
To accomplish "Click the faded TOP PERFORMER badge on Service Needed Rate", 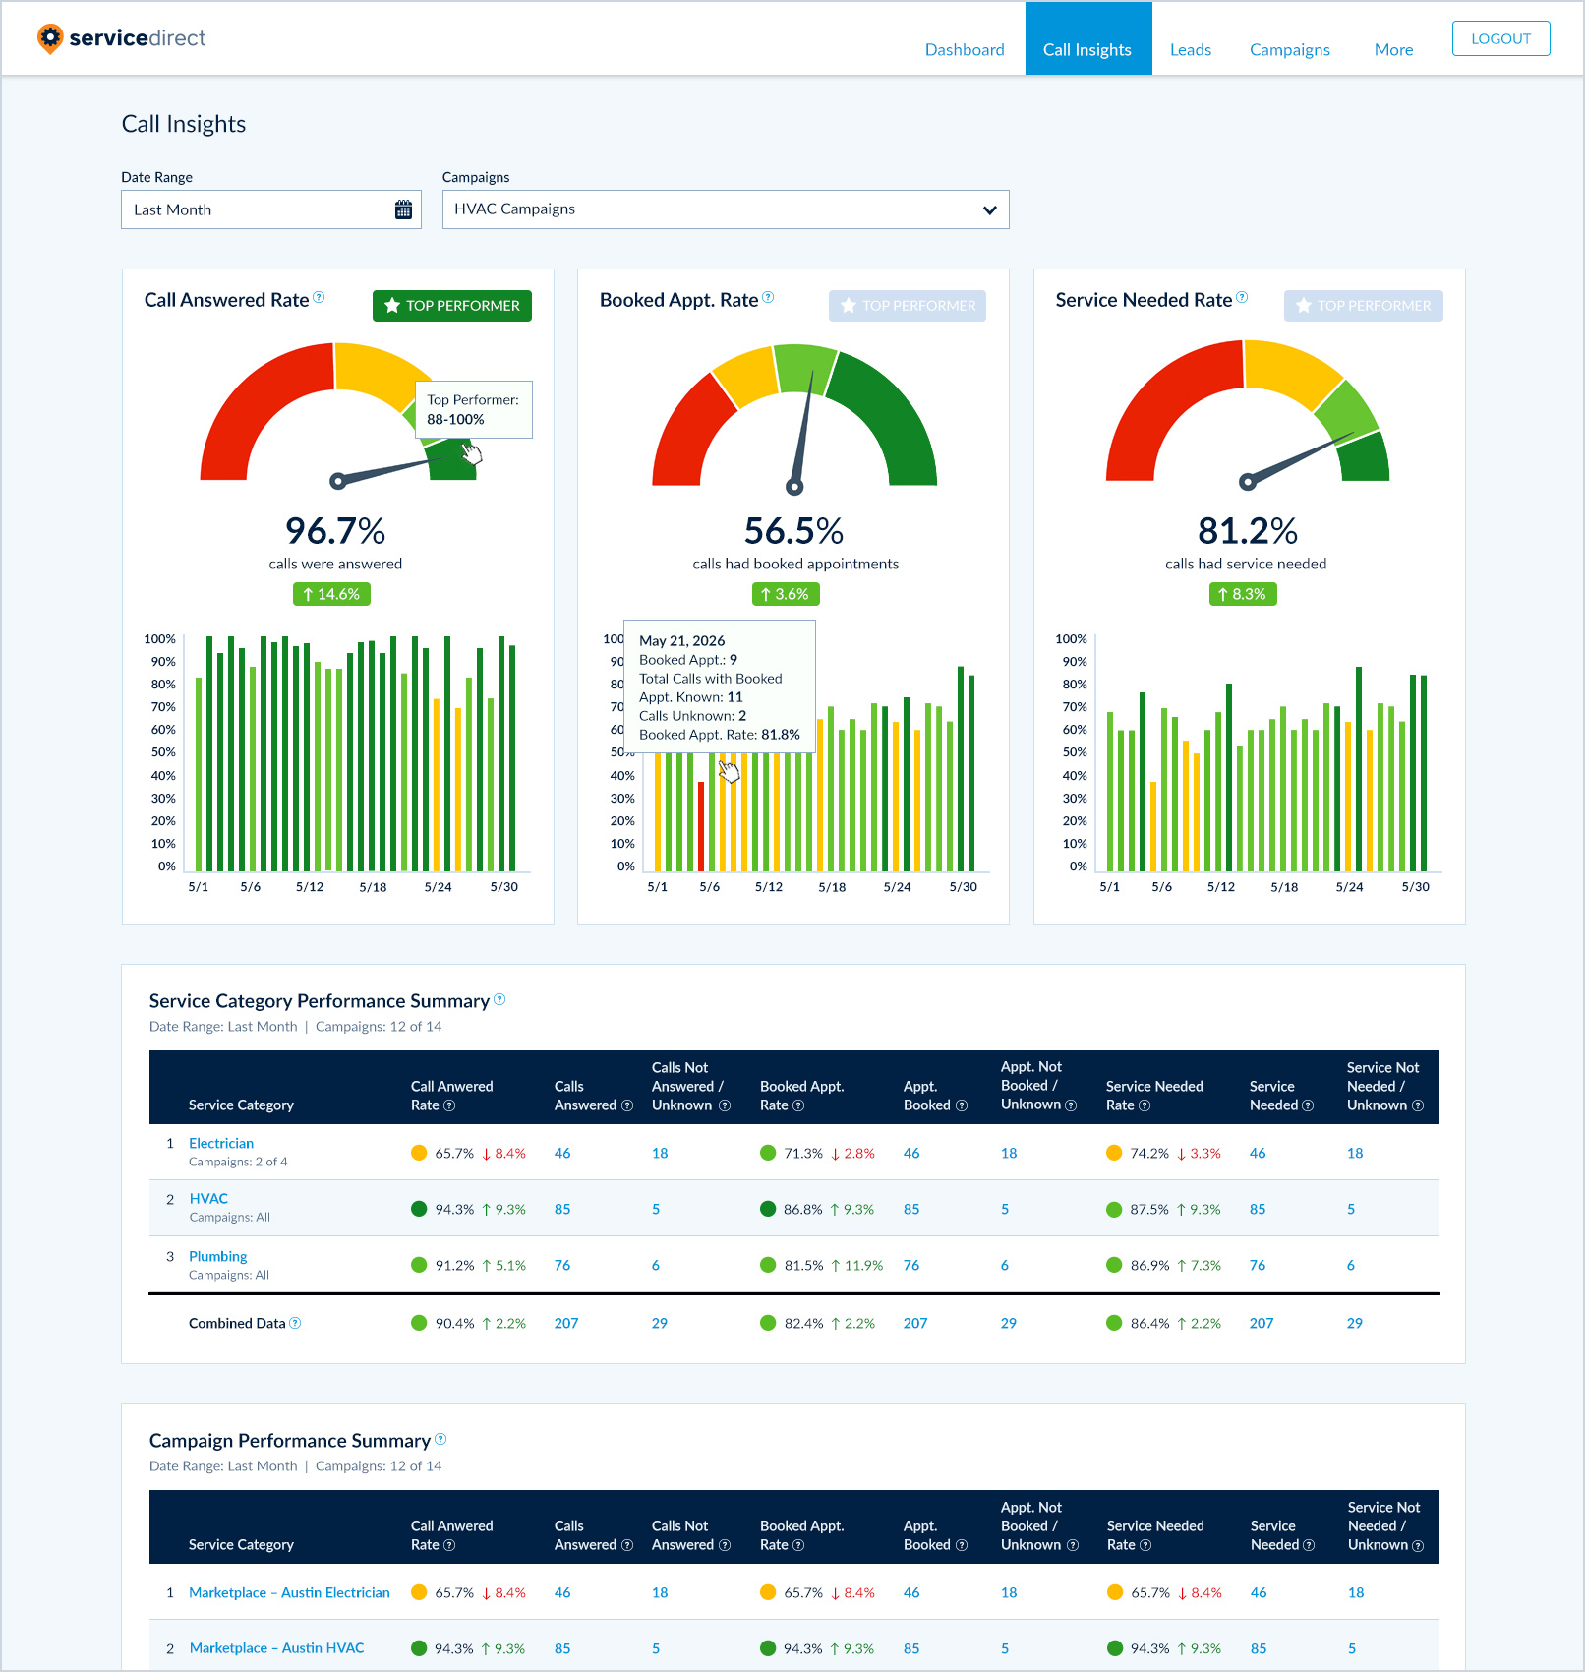I will coord(1363,306).
